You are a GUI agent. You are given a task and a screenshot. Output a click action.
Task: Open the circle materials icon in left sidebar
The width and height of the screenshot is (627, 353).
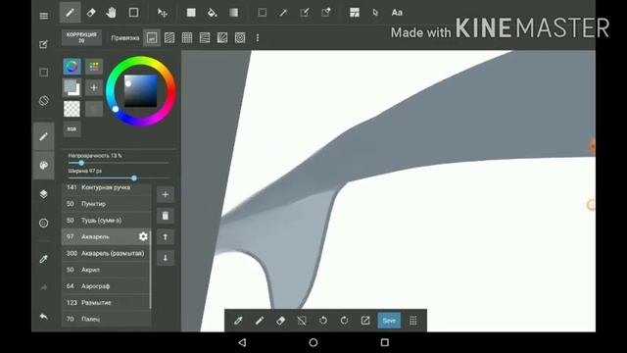pos(43,223)
